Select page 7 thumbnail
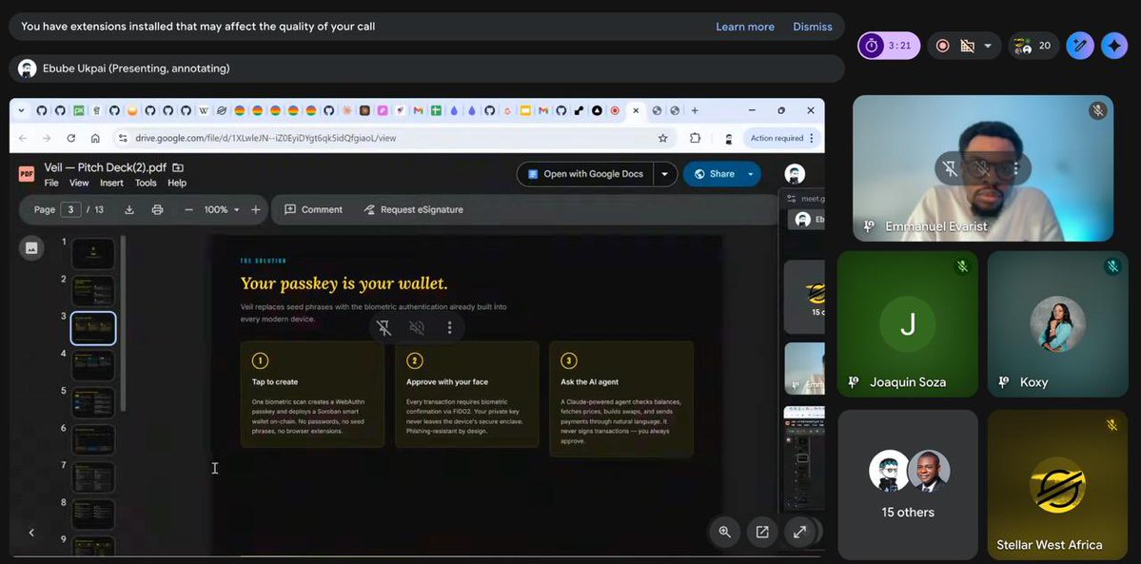1141x564 pixels. (x=93, y=476)
